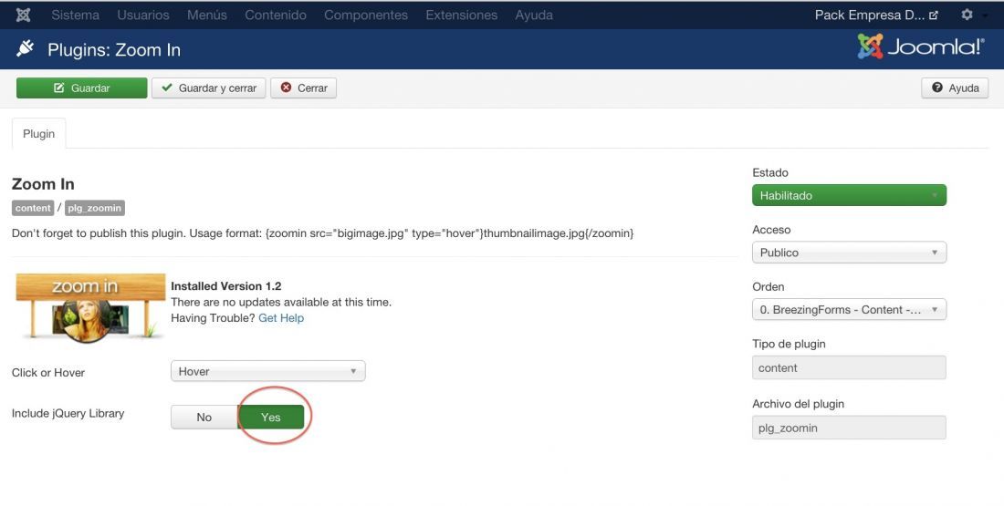
Task: Open the settings gear menu
Action: 967,14
